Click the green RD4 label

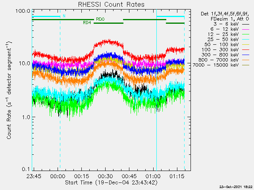[87, 23]
